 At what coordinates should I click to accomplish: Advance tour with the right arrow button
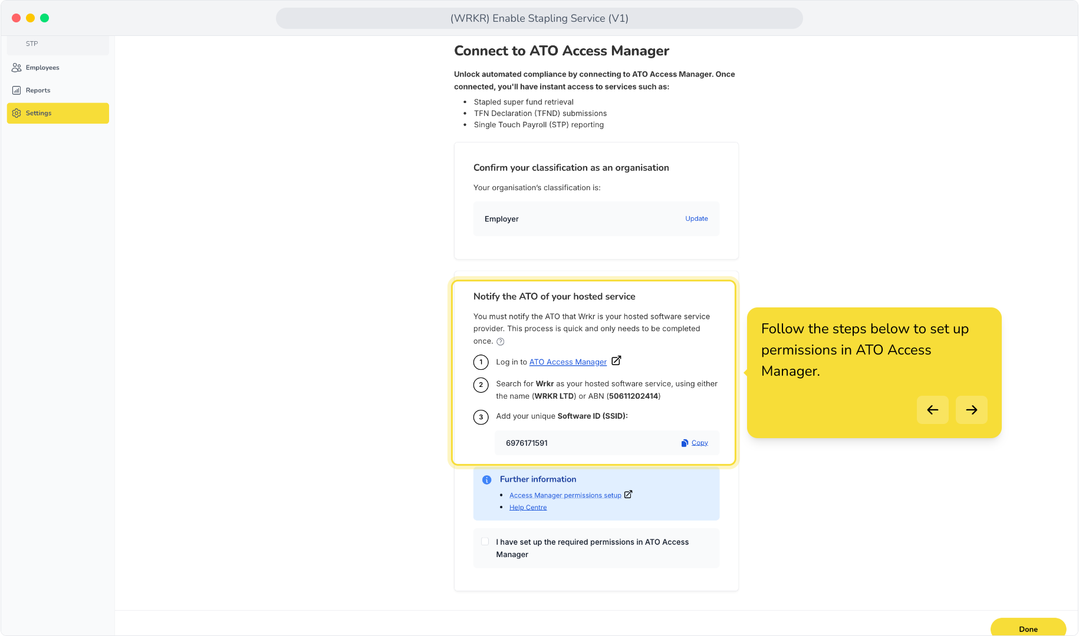972,410
